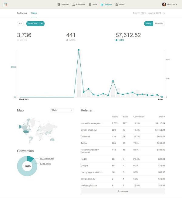Open the date range picker chevron

click(164, 13)
